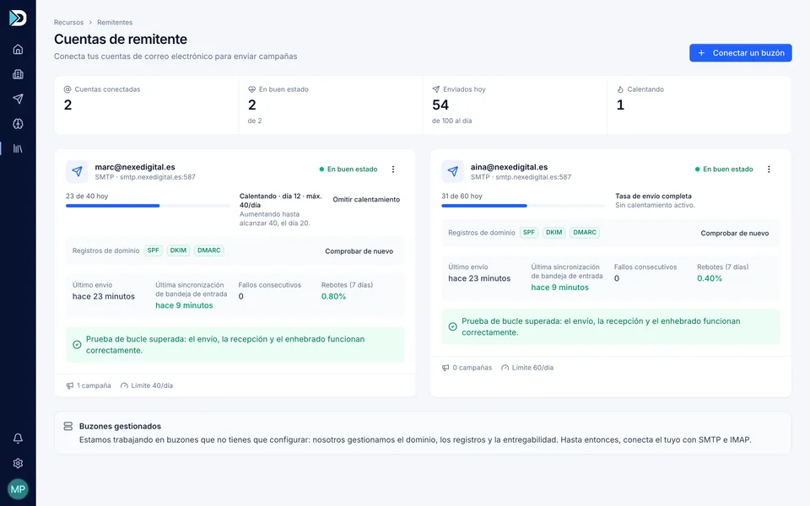Click the Buzones gestionados server icon
Viewport: 810px width, 506px height.
coord(68,426)
